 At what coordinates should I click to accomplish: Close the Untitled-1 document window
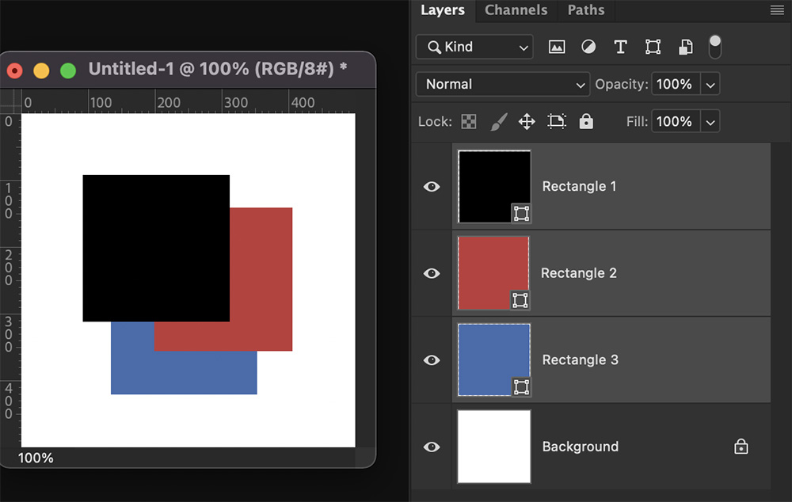tap(14, 70)
